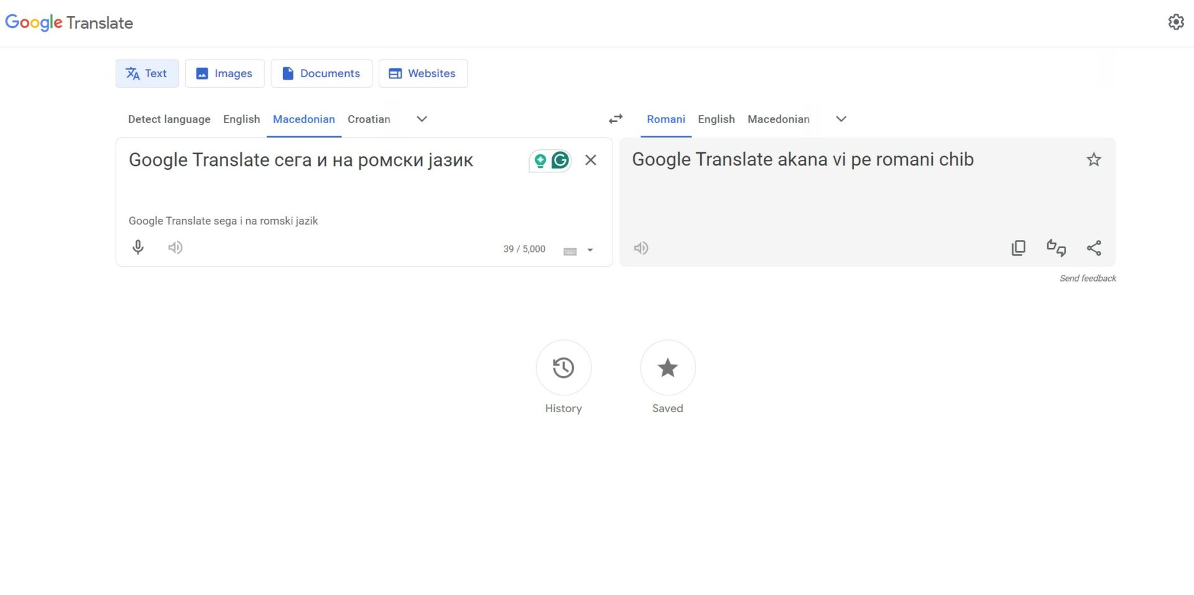Open the settings gear icon

(1175, 22)
